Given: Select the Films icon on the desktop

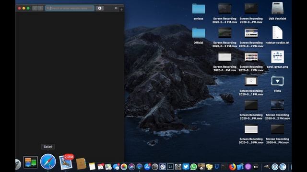Looking at the screenshot, I should (x=277, y=81).
